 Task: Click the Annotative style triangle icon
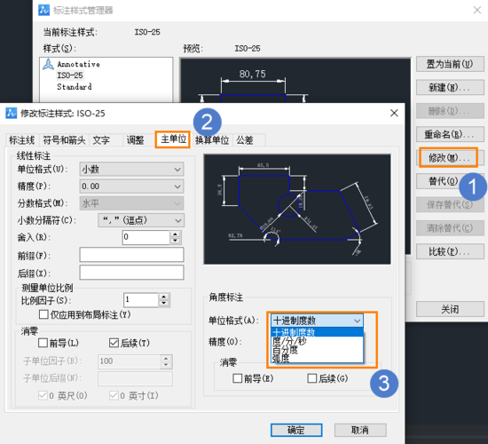[x=48, y=64]
